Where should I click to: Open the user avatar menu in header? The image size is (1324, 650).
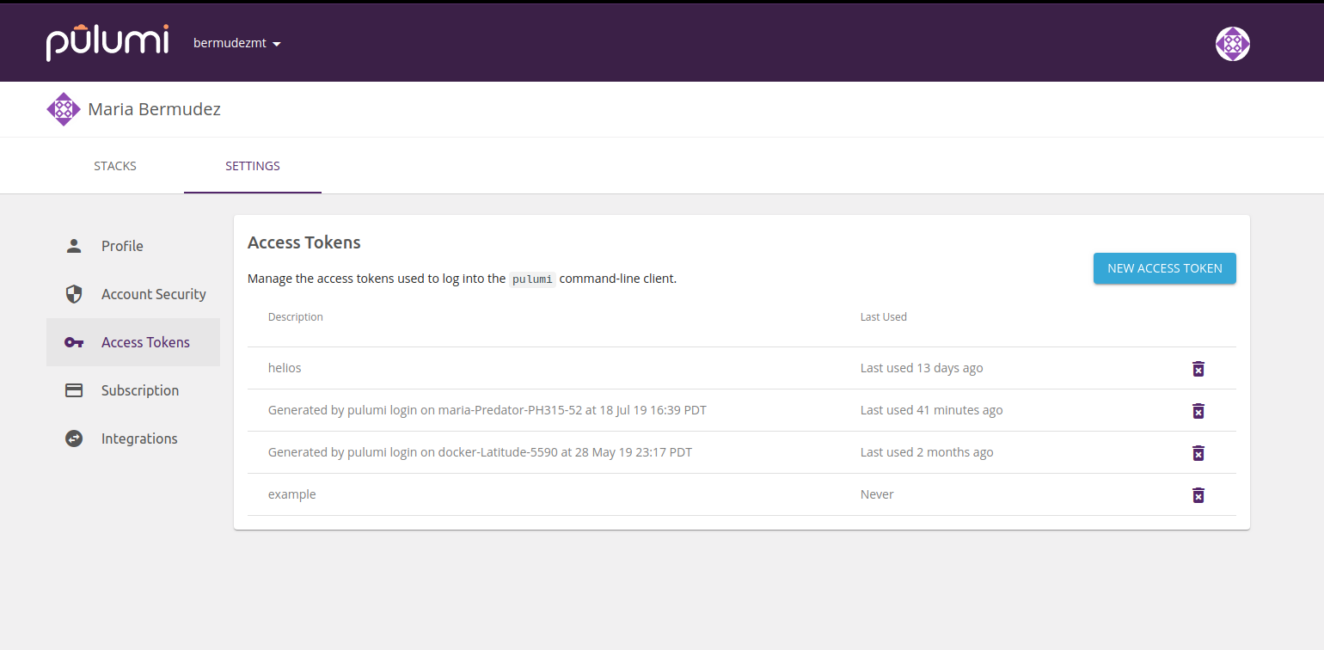click(1232, 44)
